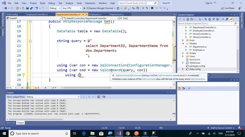This screenshot has height=137, width=245.
Task: Click the warnings count indicator in editor
Action: tap(37, 88)
